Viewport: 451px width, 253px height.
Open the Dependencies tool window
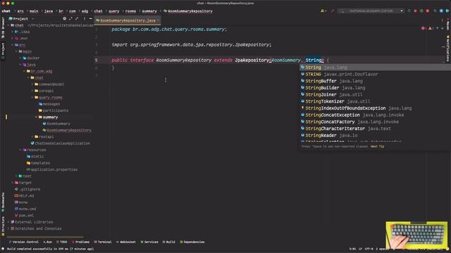click(192, 242)
